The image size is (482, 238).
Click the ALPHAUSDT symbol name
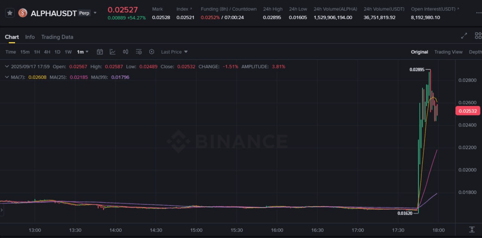pyautogui.click(x=54, y=14)
